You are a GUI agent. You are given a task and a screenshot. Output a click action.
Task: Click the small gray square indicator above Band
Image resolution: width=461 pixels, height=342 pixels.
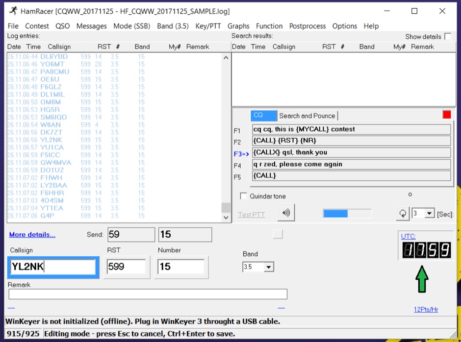point(278,235)
